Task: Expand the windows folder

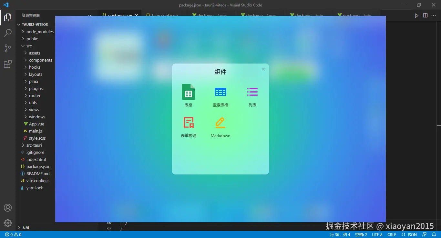Action: (37, 117)
